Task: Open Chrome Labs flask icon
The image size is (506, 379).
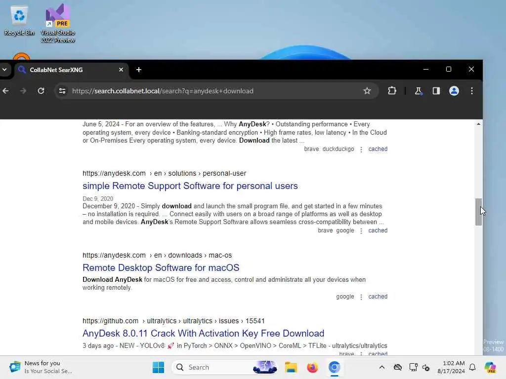Action: coord(418,91)
